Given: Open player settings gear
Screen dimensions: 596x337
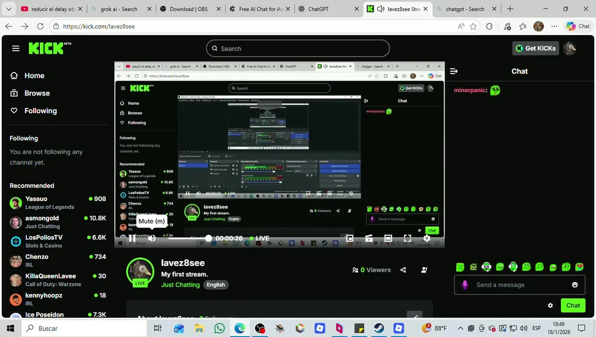Looking at the screenshot, I should (x=426, y=238).
